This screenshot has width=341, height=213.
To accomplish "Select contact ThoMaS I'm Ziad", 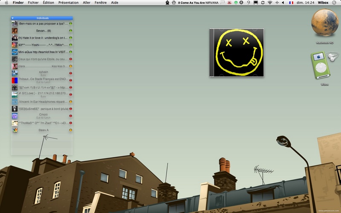I will coord(42,123).
